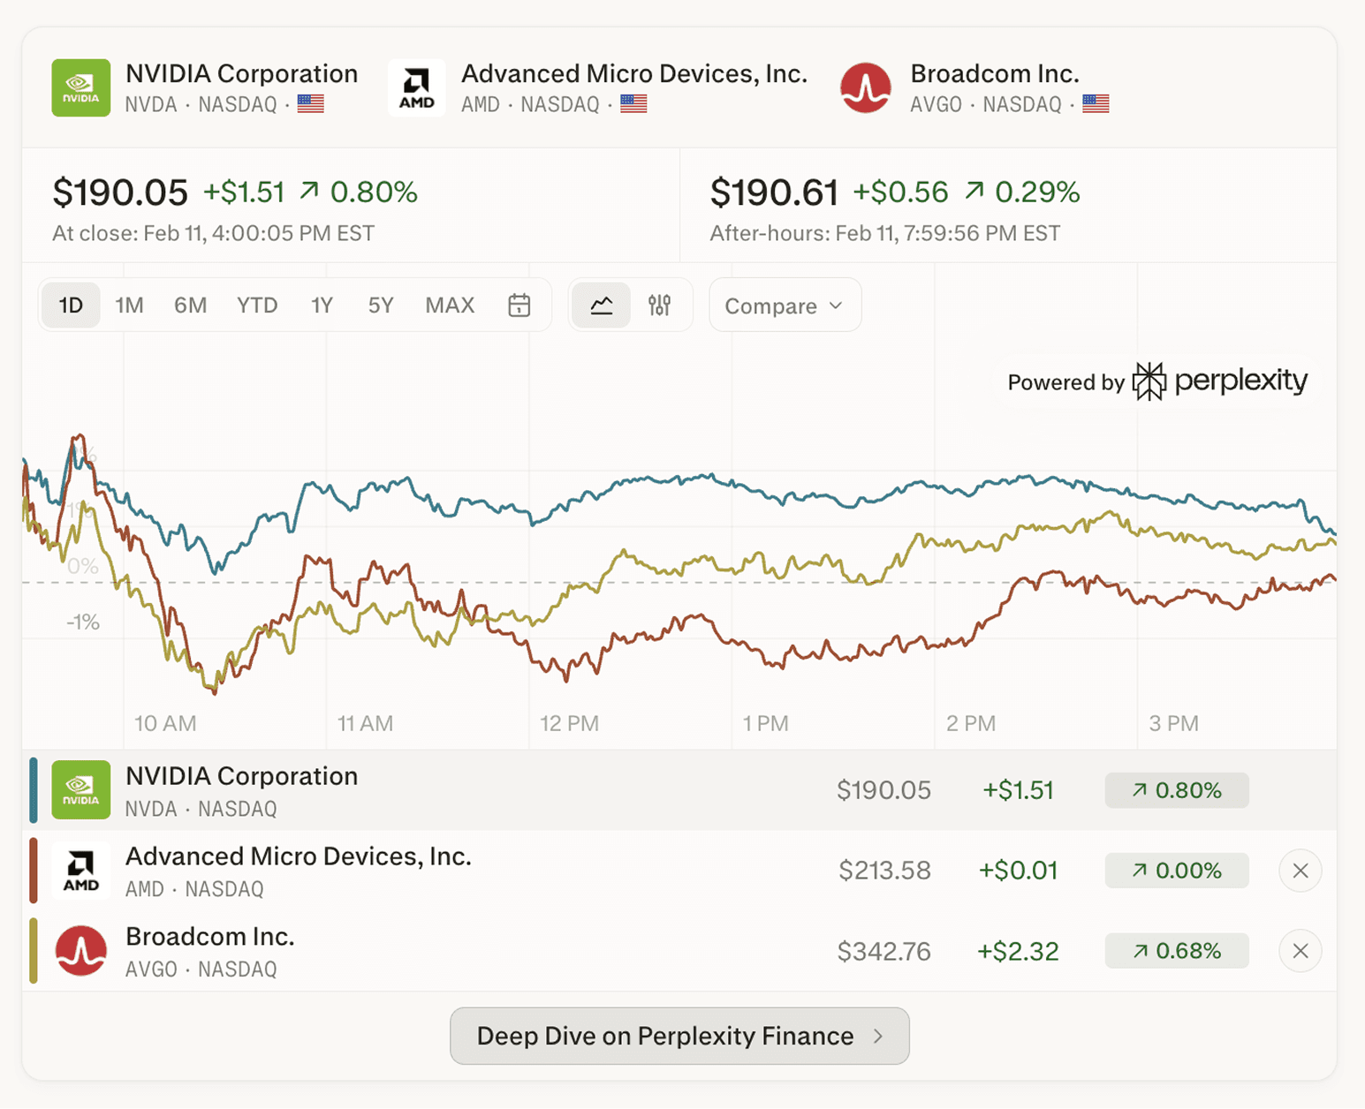Image resolution: width=1365 pixels, height=1109 pixels.
Task: Click the 0.00% badge in AMD row
Action: coord(1177,871)
